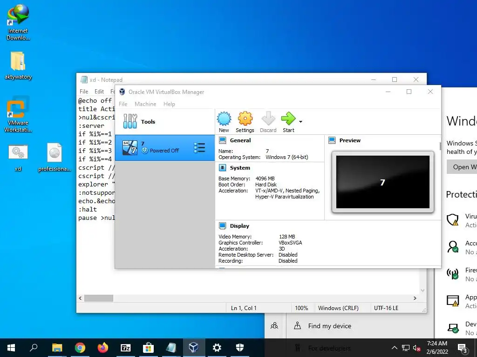Click the Video Memory 128 MB value
Screen dimensions: 477x357
(x=287, y=237)
